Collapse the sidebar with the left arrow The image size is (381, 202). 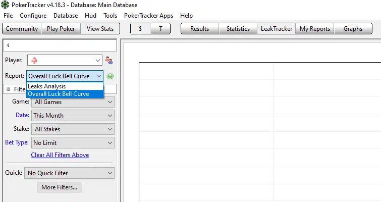point(8,45)
